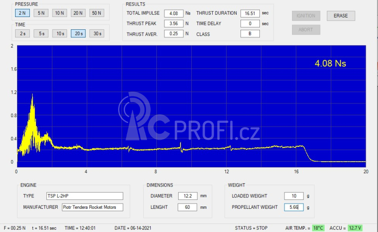378x232 pixels.
Task: Click the TOTAL IMPULSE label
Action: pyautogui.click(x=143, y=13)
